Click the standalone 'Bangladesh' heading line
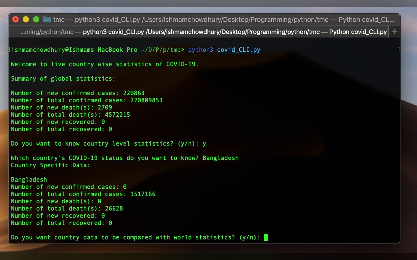 (x=29, y=180)
